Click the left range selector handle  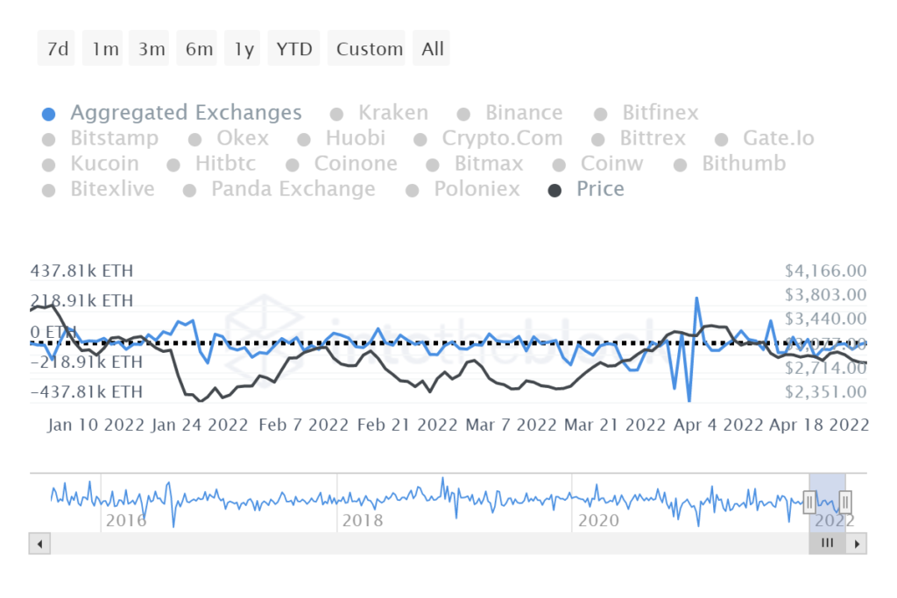[x=809, y=503]
